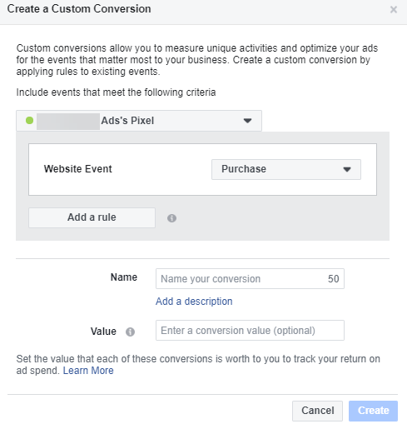The width and height of the screenshot is (407, 424).
Task: Click the info icon next to Value
Action: coord(130,332)
